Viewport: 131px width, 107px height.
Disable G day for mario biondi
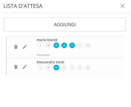click(64, 45)
